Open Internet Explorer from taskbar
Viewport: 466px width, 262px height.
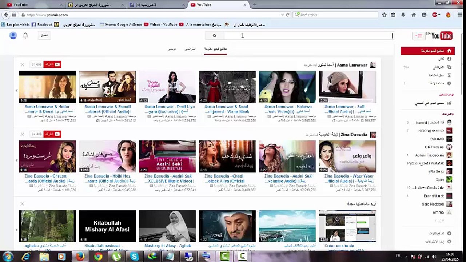25,257
